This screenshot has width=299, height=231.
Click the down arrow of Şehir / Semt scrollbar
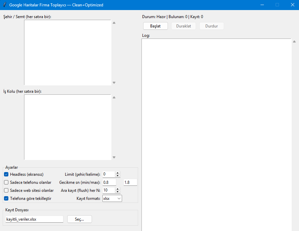coord(114,83)
